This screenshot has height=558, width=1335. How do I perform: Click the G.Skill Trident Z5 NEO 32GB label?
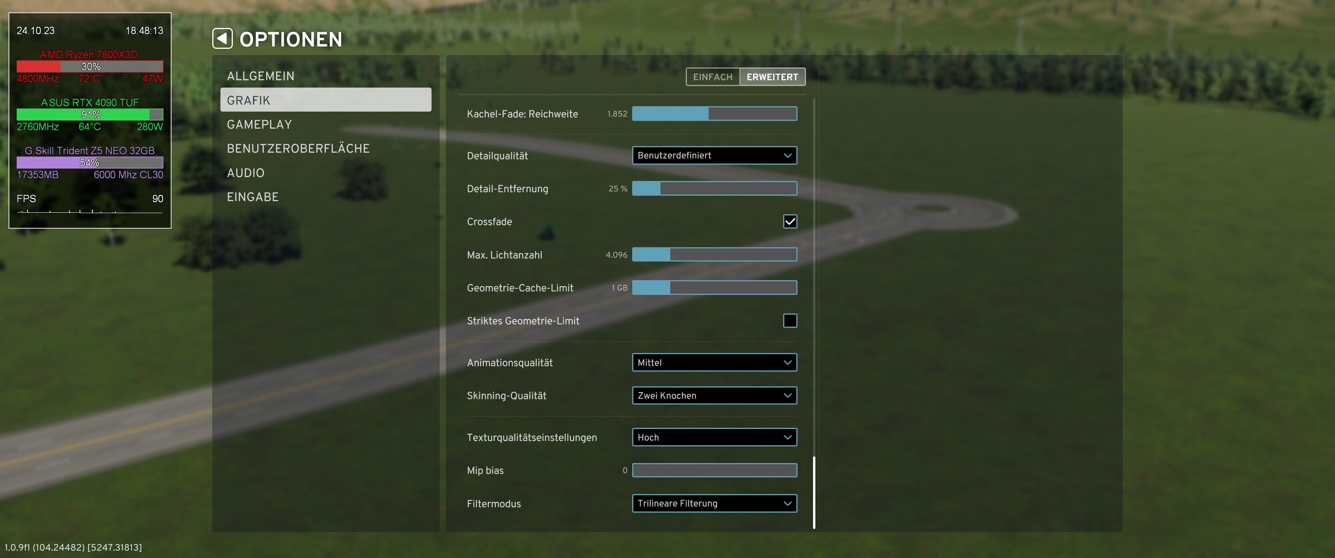(90, 151)
